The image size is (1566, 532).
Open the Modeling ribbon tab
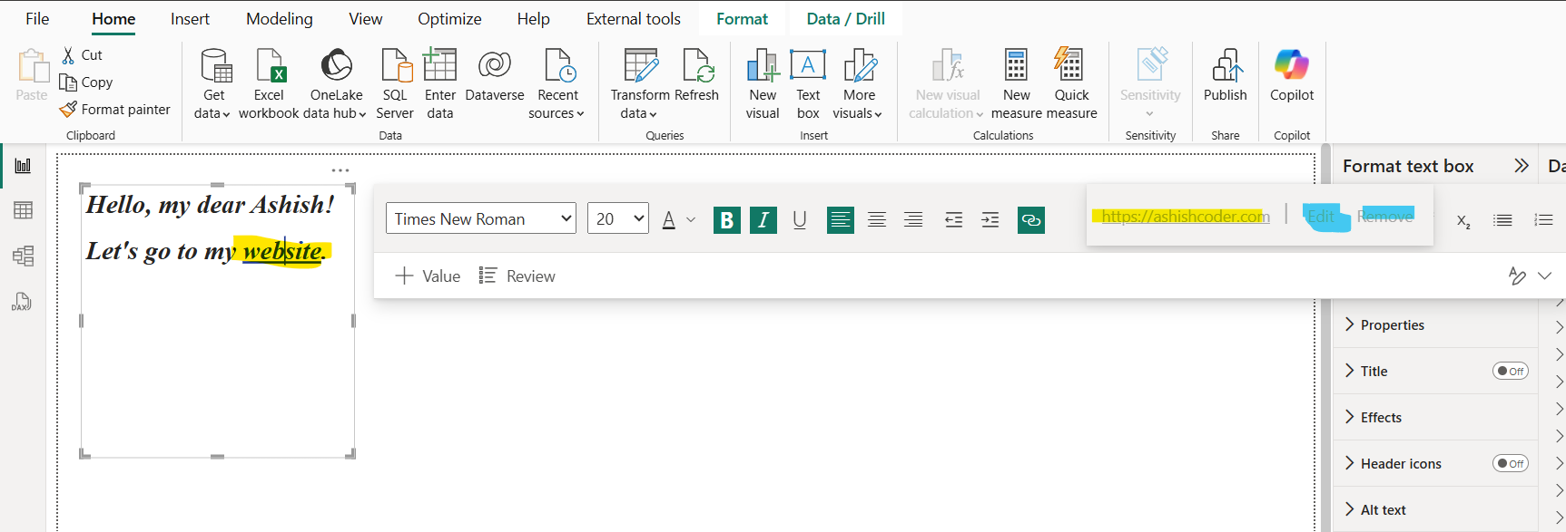[279, 19]
